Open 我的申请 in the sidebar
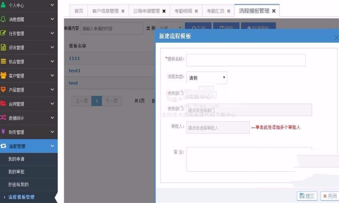The width and height of the screenshot is (339, 203). click(17, 159)
